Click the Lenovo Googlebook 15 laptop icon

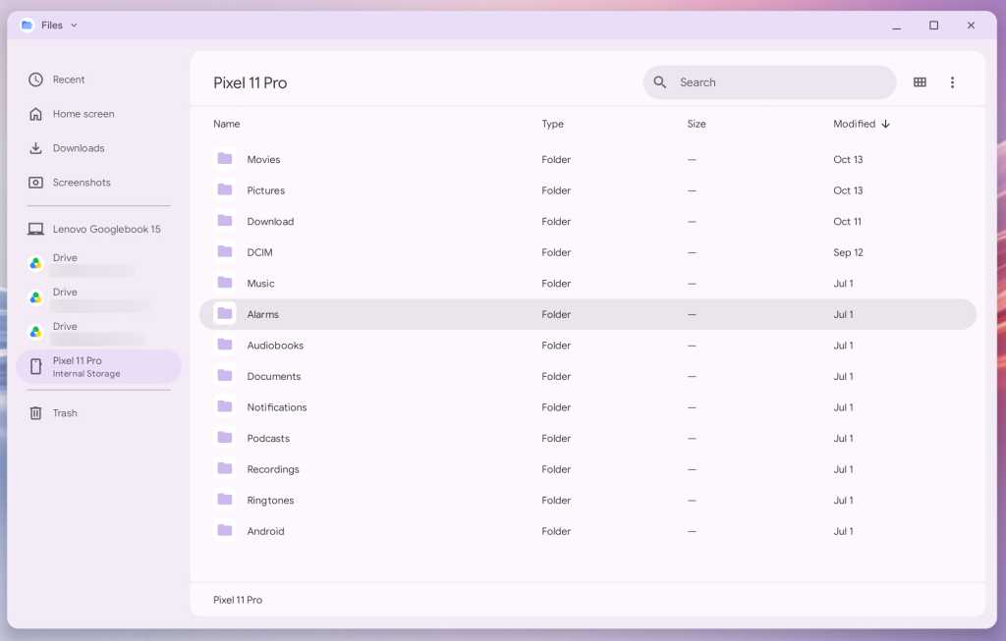36,230
